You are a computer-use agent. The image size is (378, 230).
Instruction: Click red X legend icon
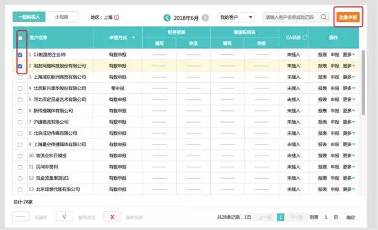coord(112,217)
